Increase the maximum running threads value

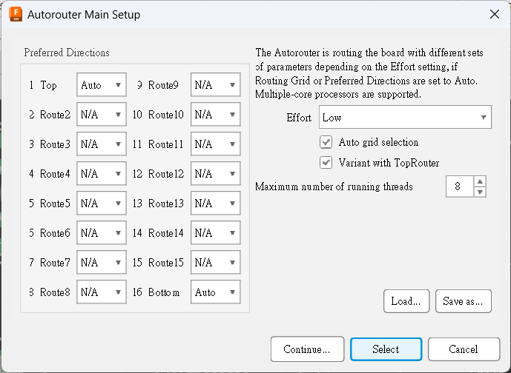(x=480, y=182)
